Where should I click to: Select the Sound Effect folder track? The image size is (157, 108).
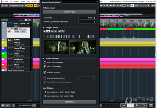[x=19, y=48]
